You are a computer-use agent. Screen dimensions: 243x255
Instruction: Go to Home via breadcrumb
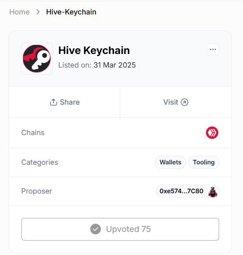19,12
